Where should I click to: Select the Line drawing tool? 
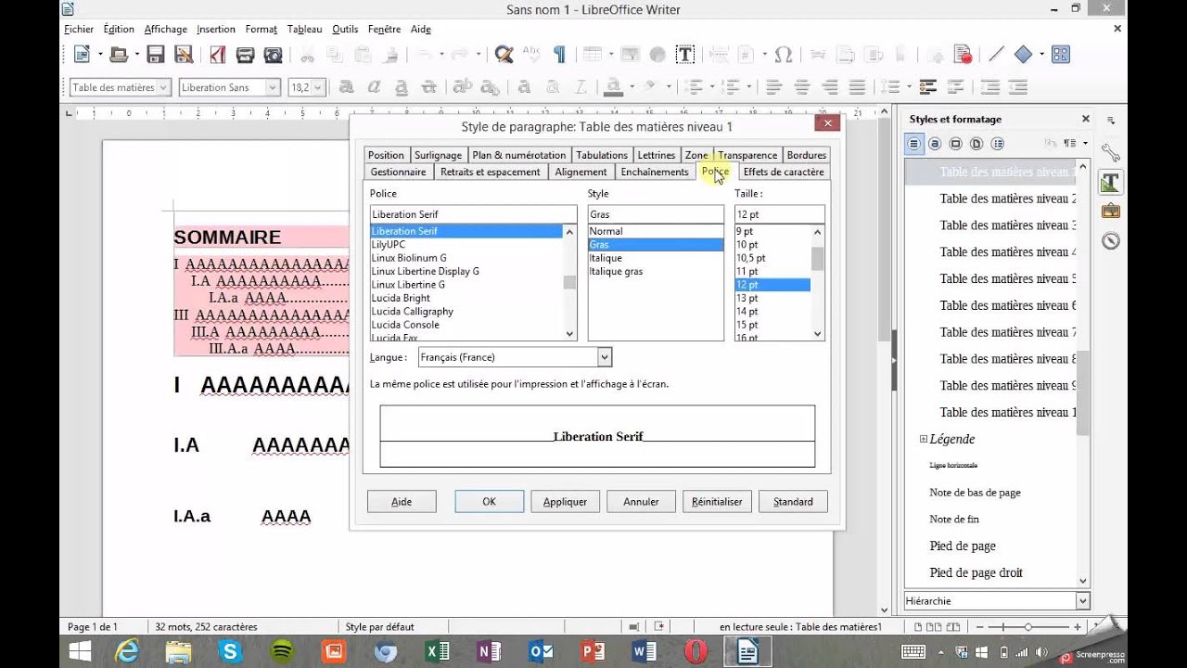(x=996, y=55)
